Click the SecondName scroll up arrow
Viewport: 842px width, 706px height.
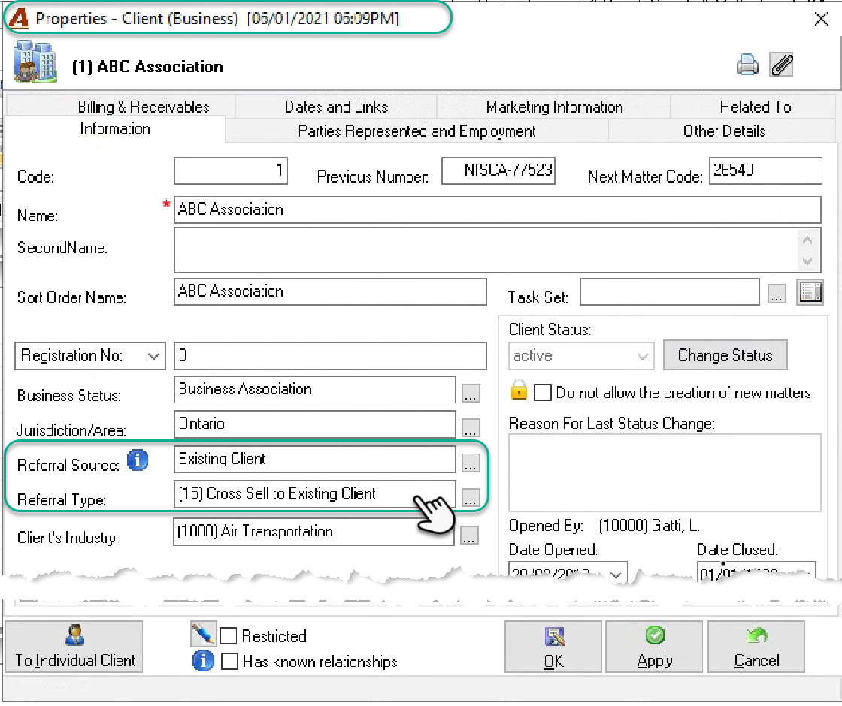point(807,240)
